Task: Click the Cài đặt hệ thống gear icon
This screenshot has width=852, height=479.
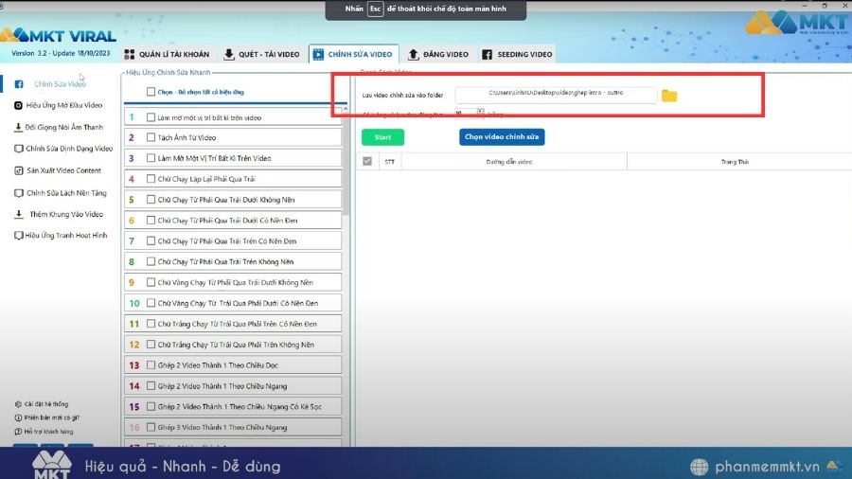Action: 19,404
